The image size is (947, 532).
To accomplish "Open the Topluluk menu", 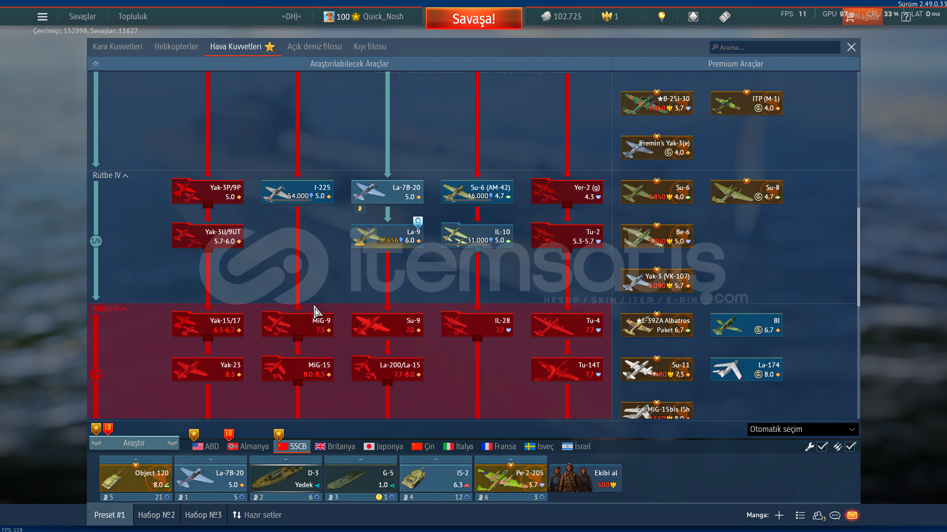I will tap(133, 17).
